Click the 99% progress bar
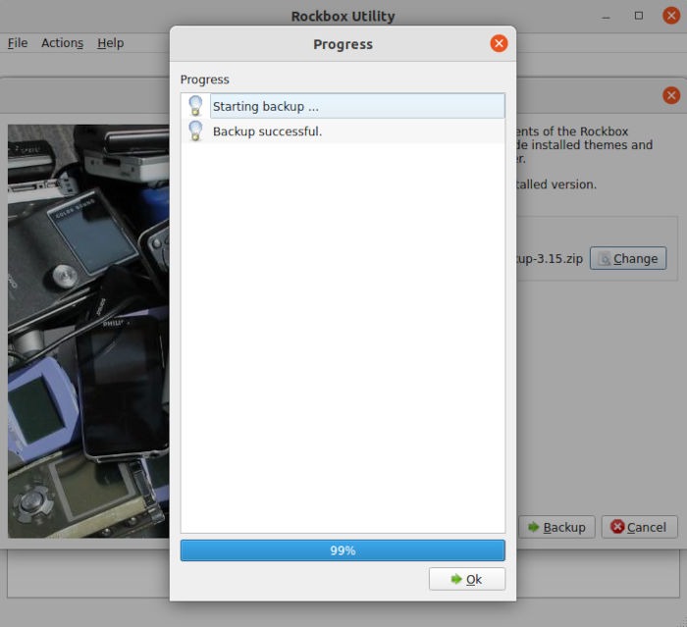Screen dimensions: 687x627 (343, 550)
